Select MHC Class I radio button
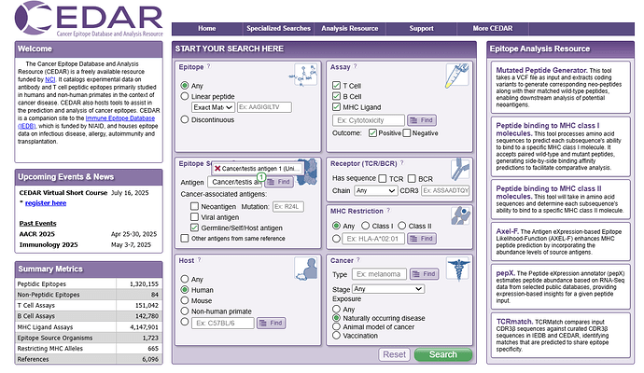Viewport: 644px width, 373px height. [365, 226]
